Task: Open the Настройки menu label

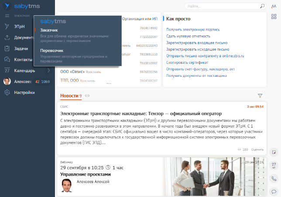Action: (24, 93)
